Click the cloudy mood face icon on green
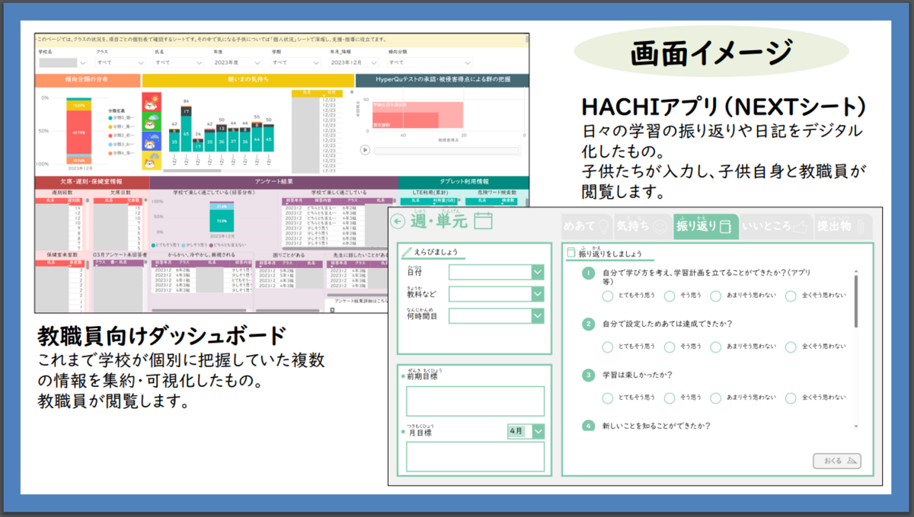The image size is (914, 517). point(151,123)
